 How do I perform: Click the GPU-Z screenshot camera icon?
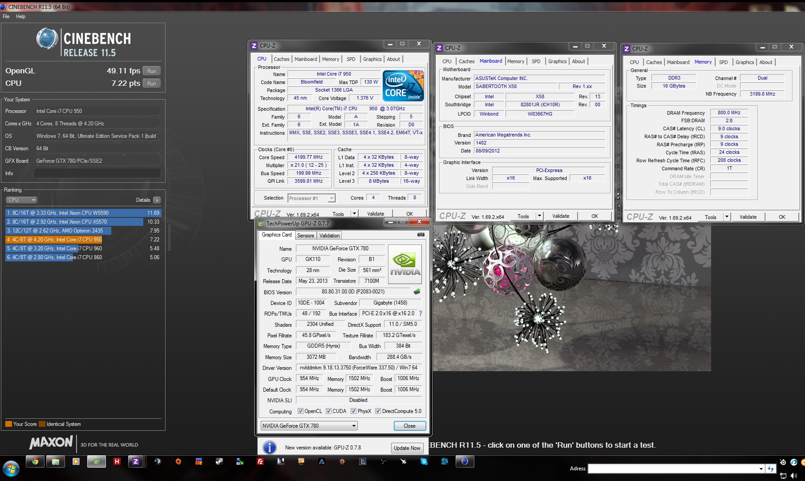tap(421, 235)
